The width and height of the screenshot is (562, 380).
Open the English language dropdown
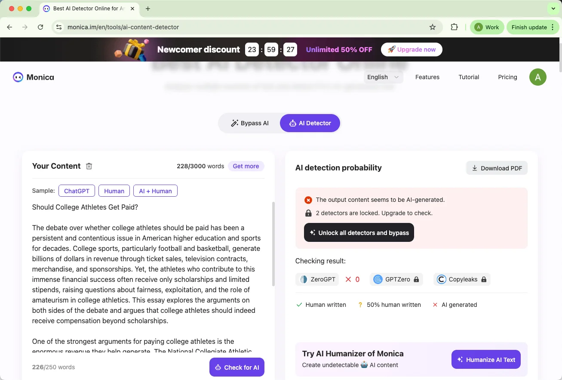382,77
